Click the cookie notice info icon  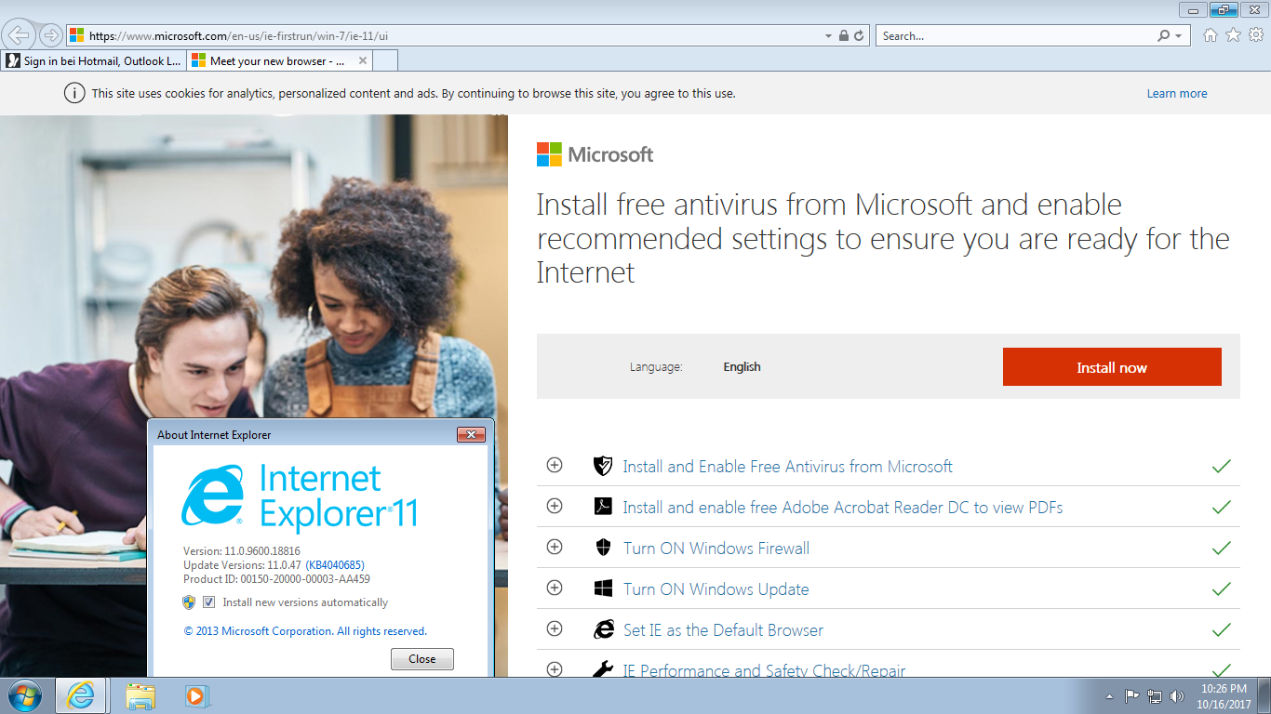click(x=74, y=93)
